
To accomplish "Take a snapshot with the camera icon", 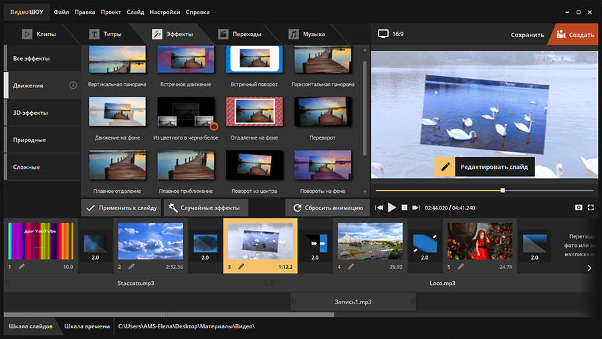I will [579, 208].
